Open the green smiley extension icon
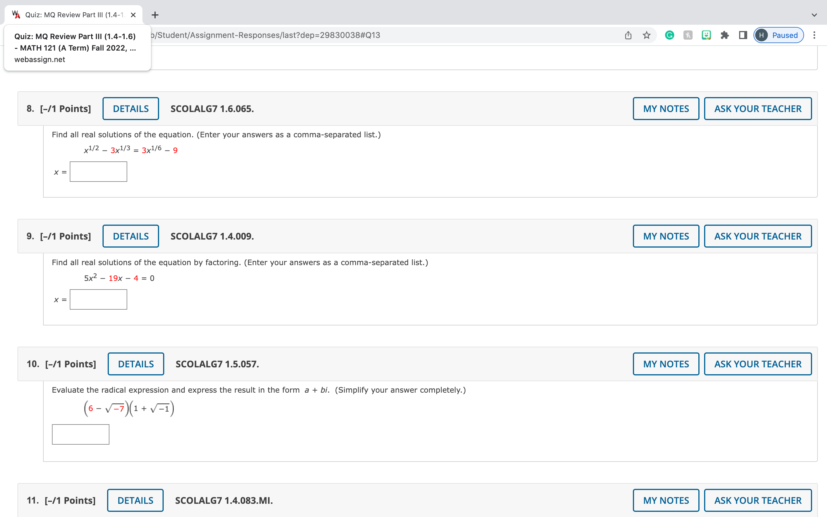827x517 pixels. (x=706, y=35)
